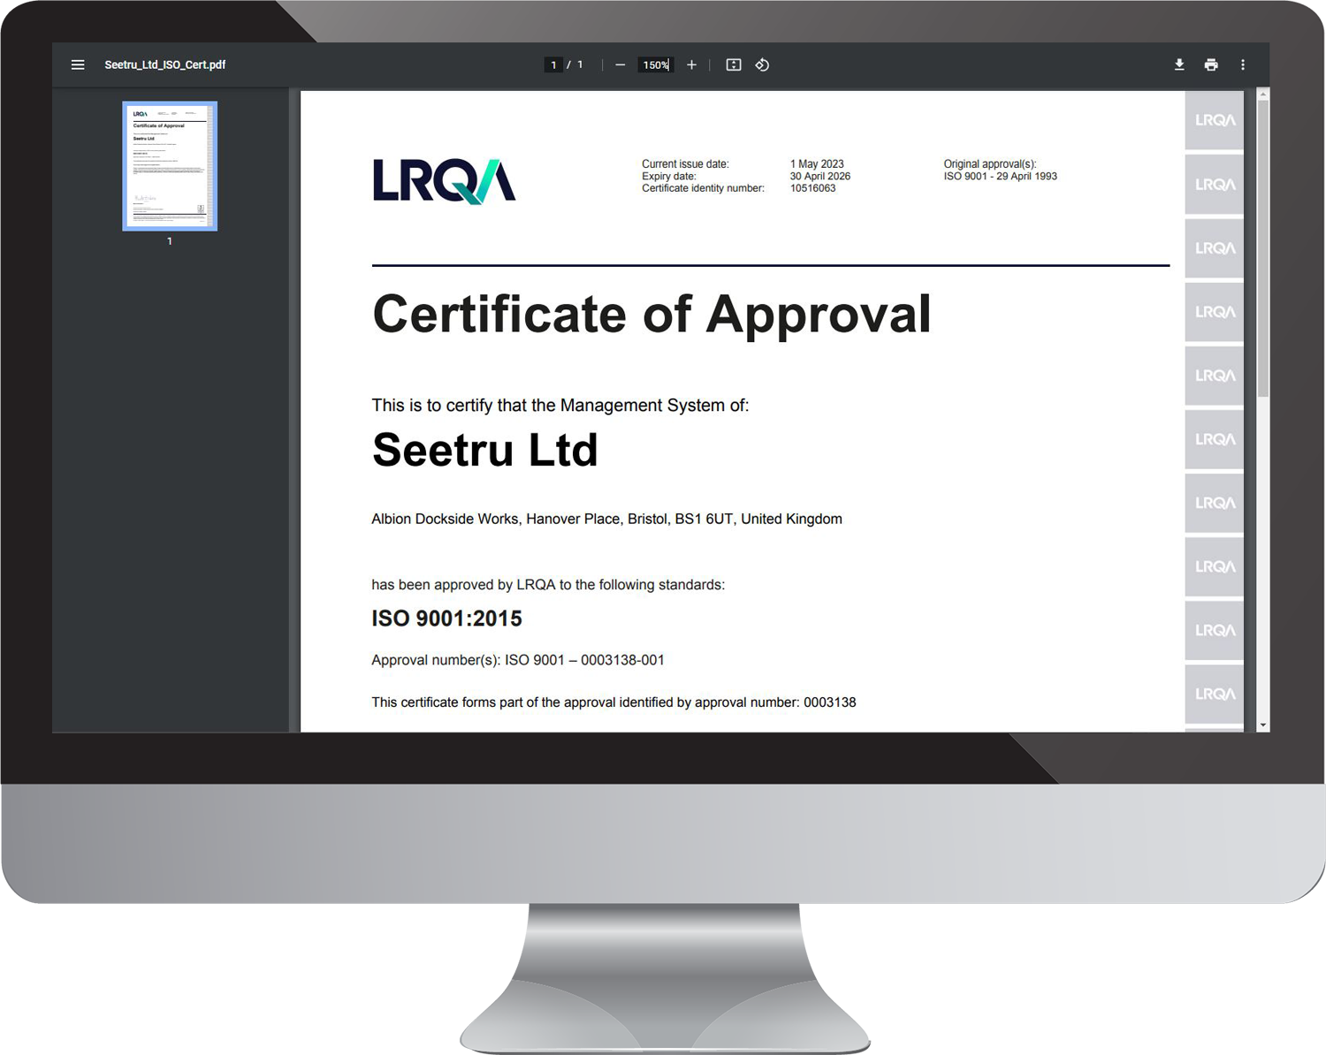Click the 150% zoom level field
Viewport: 1326px width, 1055px height.
[656, 65]
